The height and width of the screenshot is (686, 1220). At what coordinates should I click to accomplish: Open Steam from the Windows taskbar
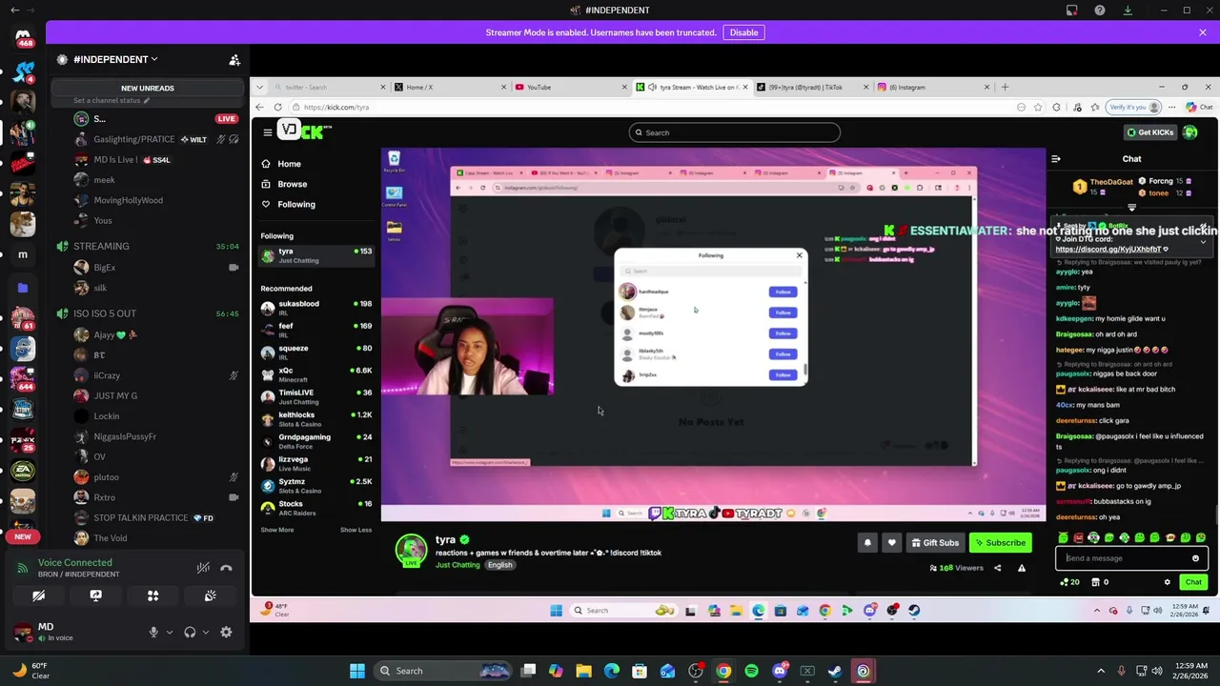(x=835, y=671)
